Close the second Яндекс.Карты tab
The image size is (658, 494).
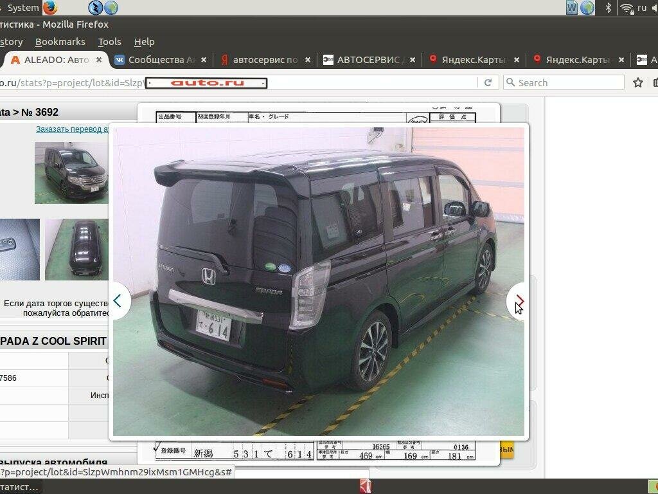[621, 60]
